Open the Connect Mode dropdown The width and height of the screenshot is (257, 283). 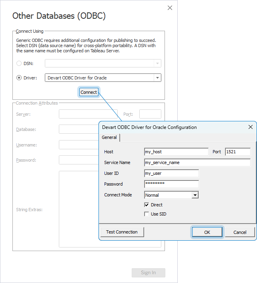pos(195,195)
